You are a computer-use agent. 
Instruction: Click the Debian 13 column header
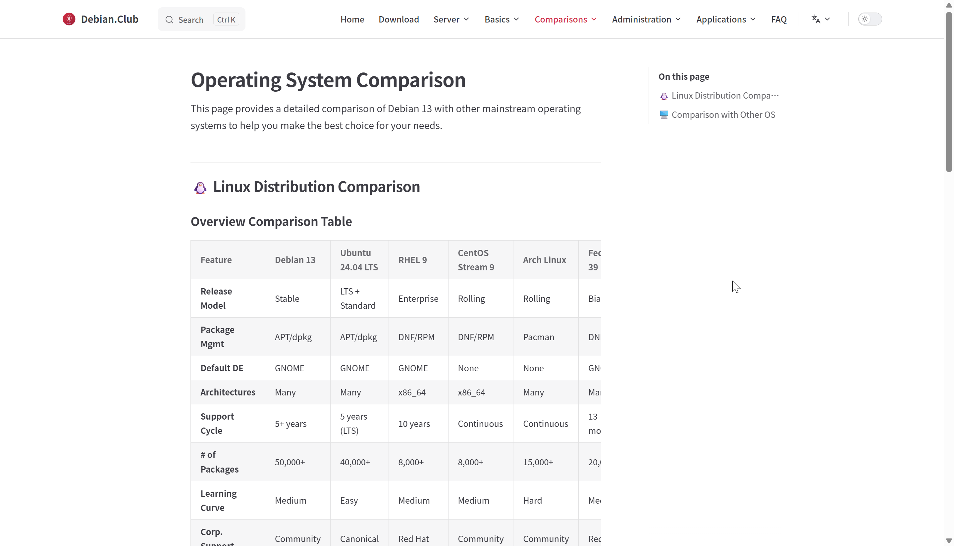(297, 260)
